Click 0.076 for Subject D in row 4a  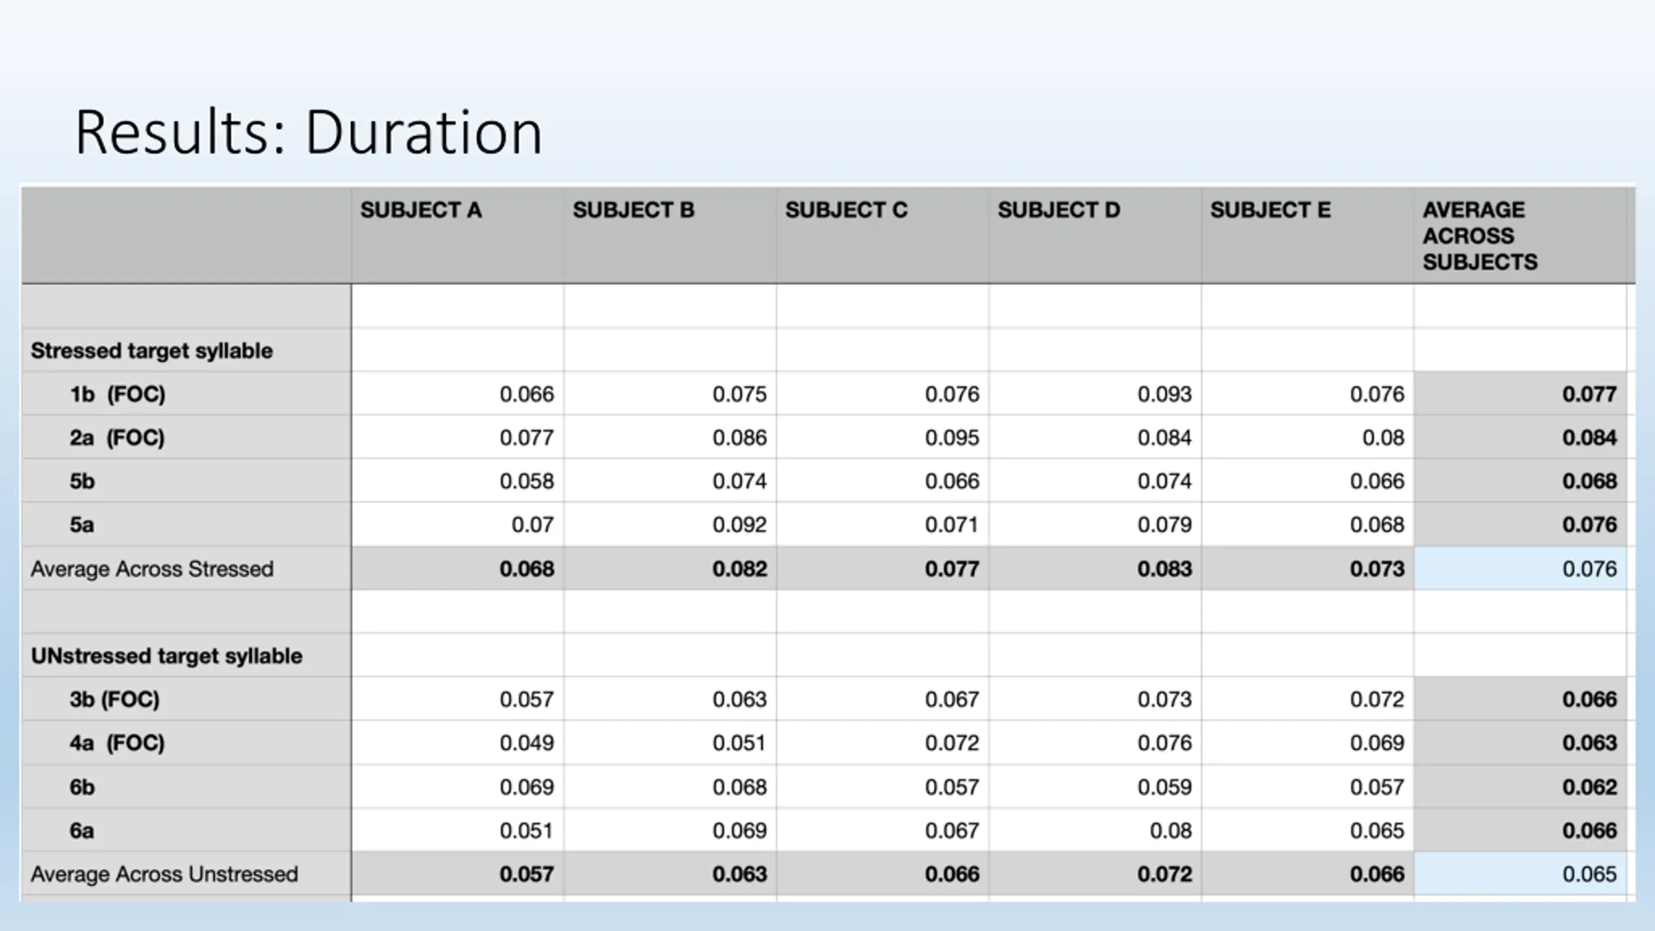pyautogui.click(x=1164, y=743)
